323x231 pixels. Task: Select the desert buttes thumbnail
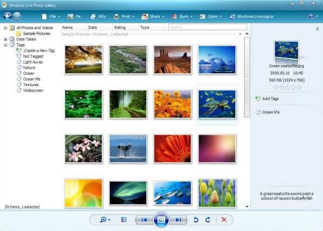(x=172, y=60)
